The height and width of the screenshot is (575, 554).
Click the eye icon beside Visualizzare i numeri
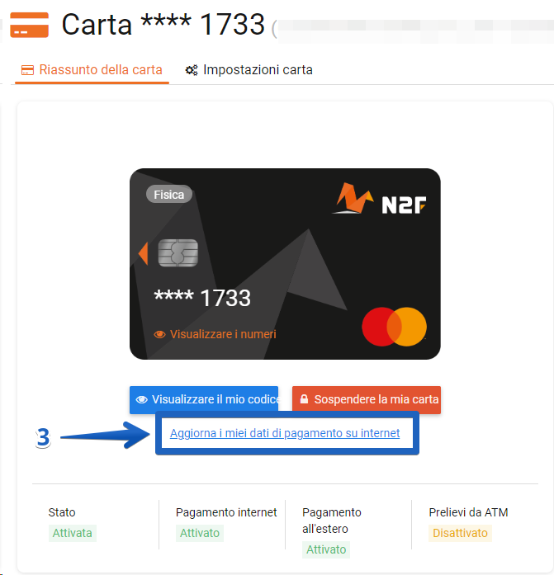point(159,334)
